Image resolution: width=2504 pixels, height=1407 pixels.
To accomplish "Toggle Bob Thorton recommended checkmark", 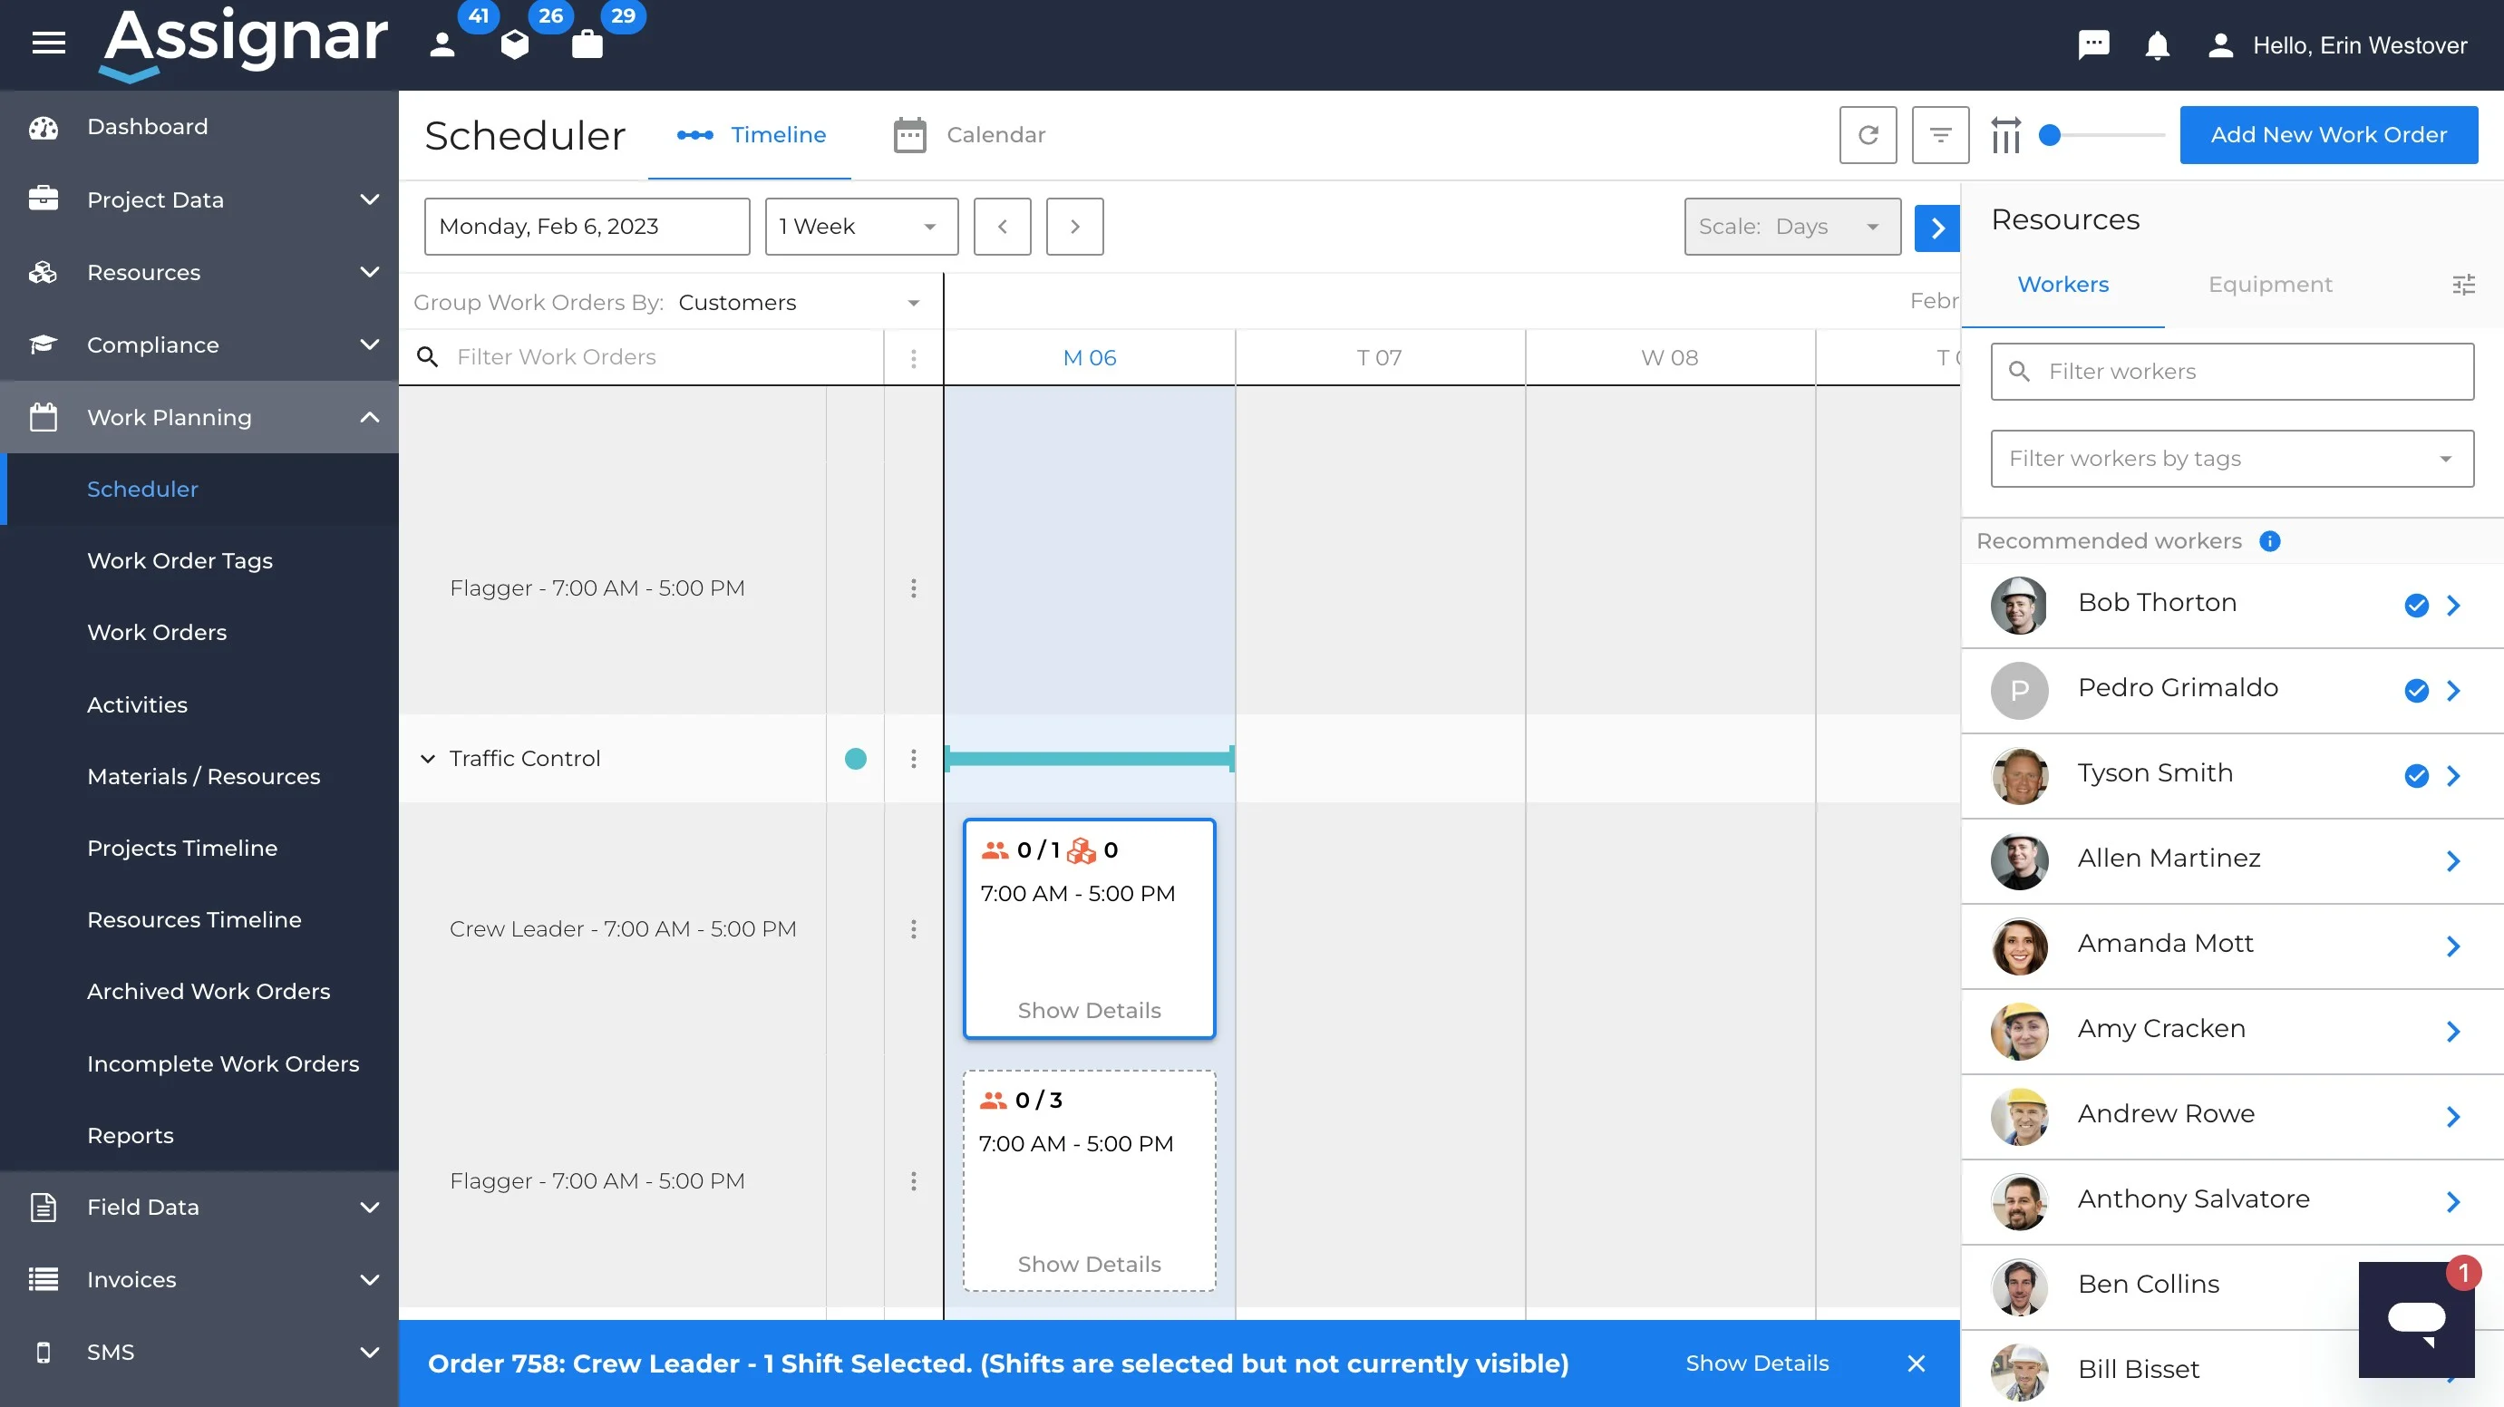I will [2415, 606].
